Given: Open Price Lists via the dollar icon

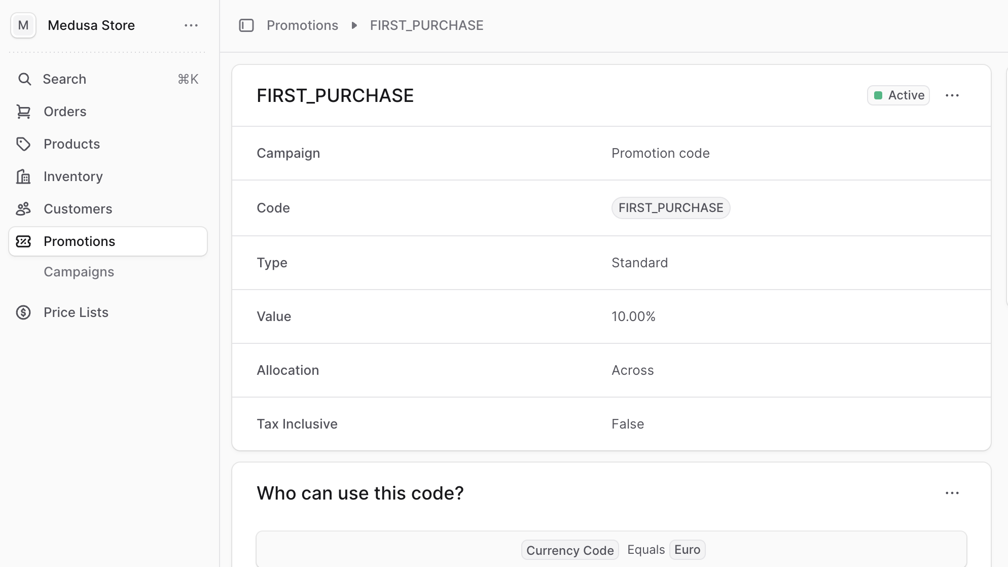Looking at the screenshot, I should 24,312.
